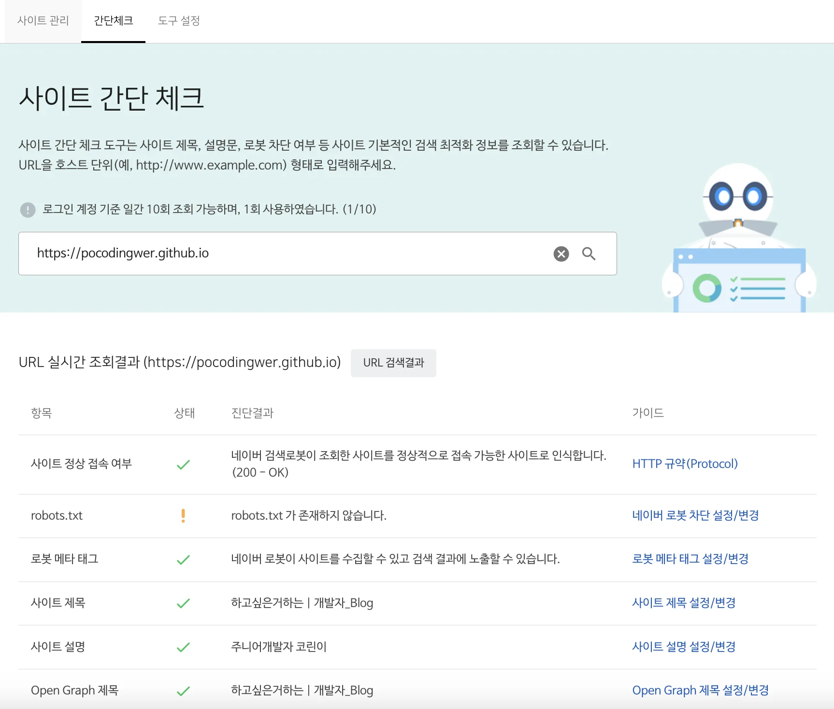Click the magnifier search icon
Viewport: 834px width, 709px height.
click(589, 254)
